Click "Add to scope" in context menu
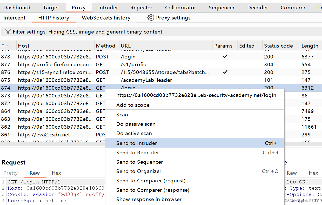The width and height of the screenshot is (322, 205). (133, 105)
